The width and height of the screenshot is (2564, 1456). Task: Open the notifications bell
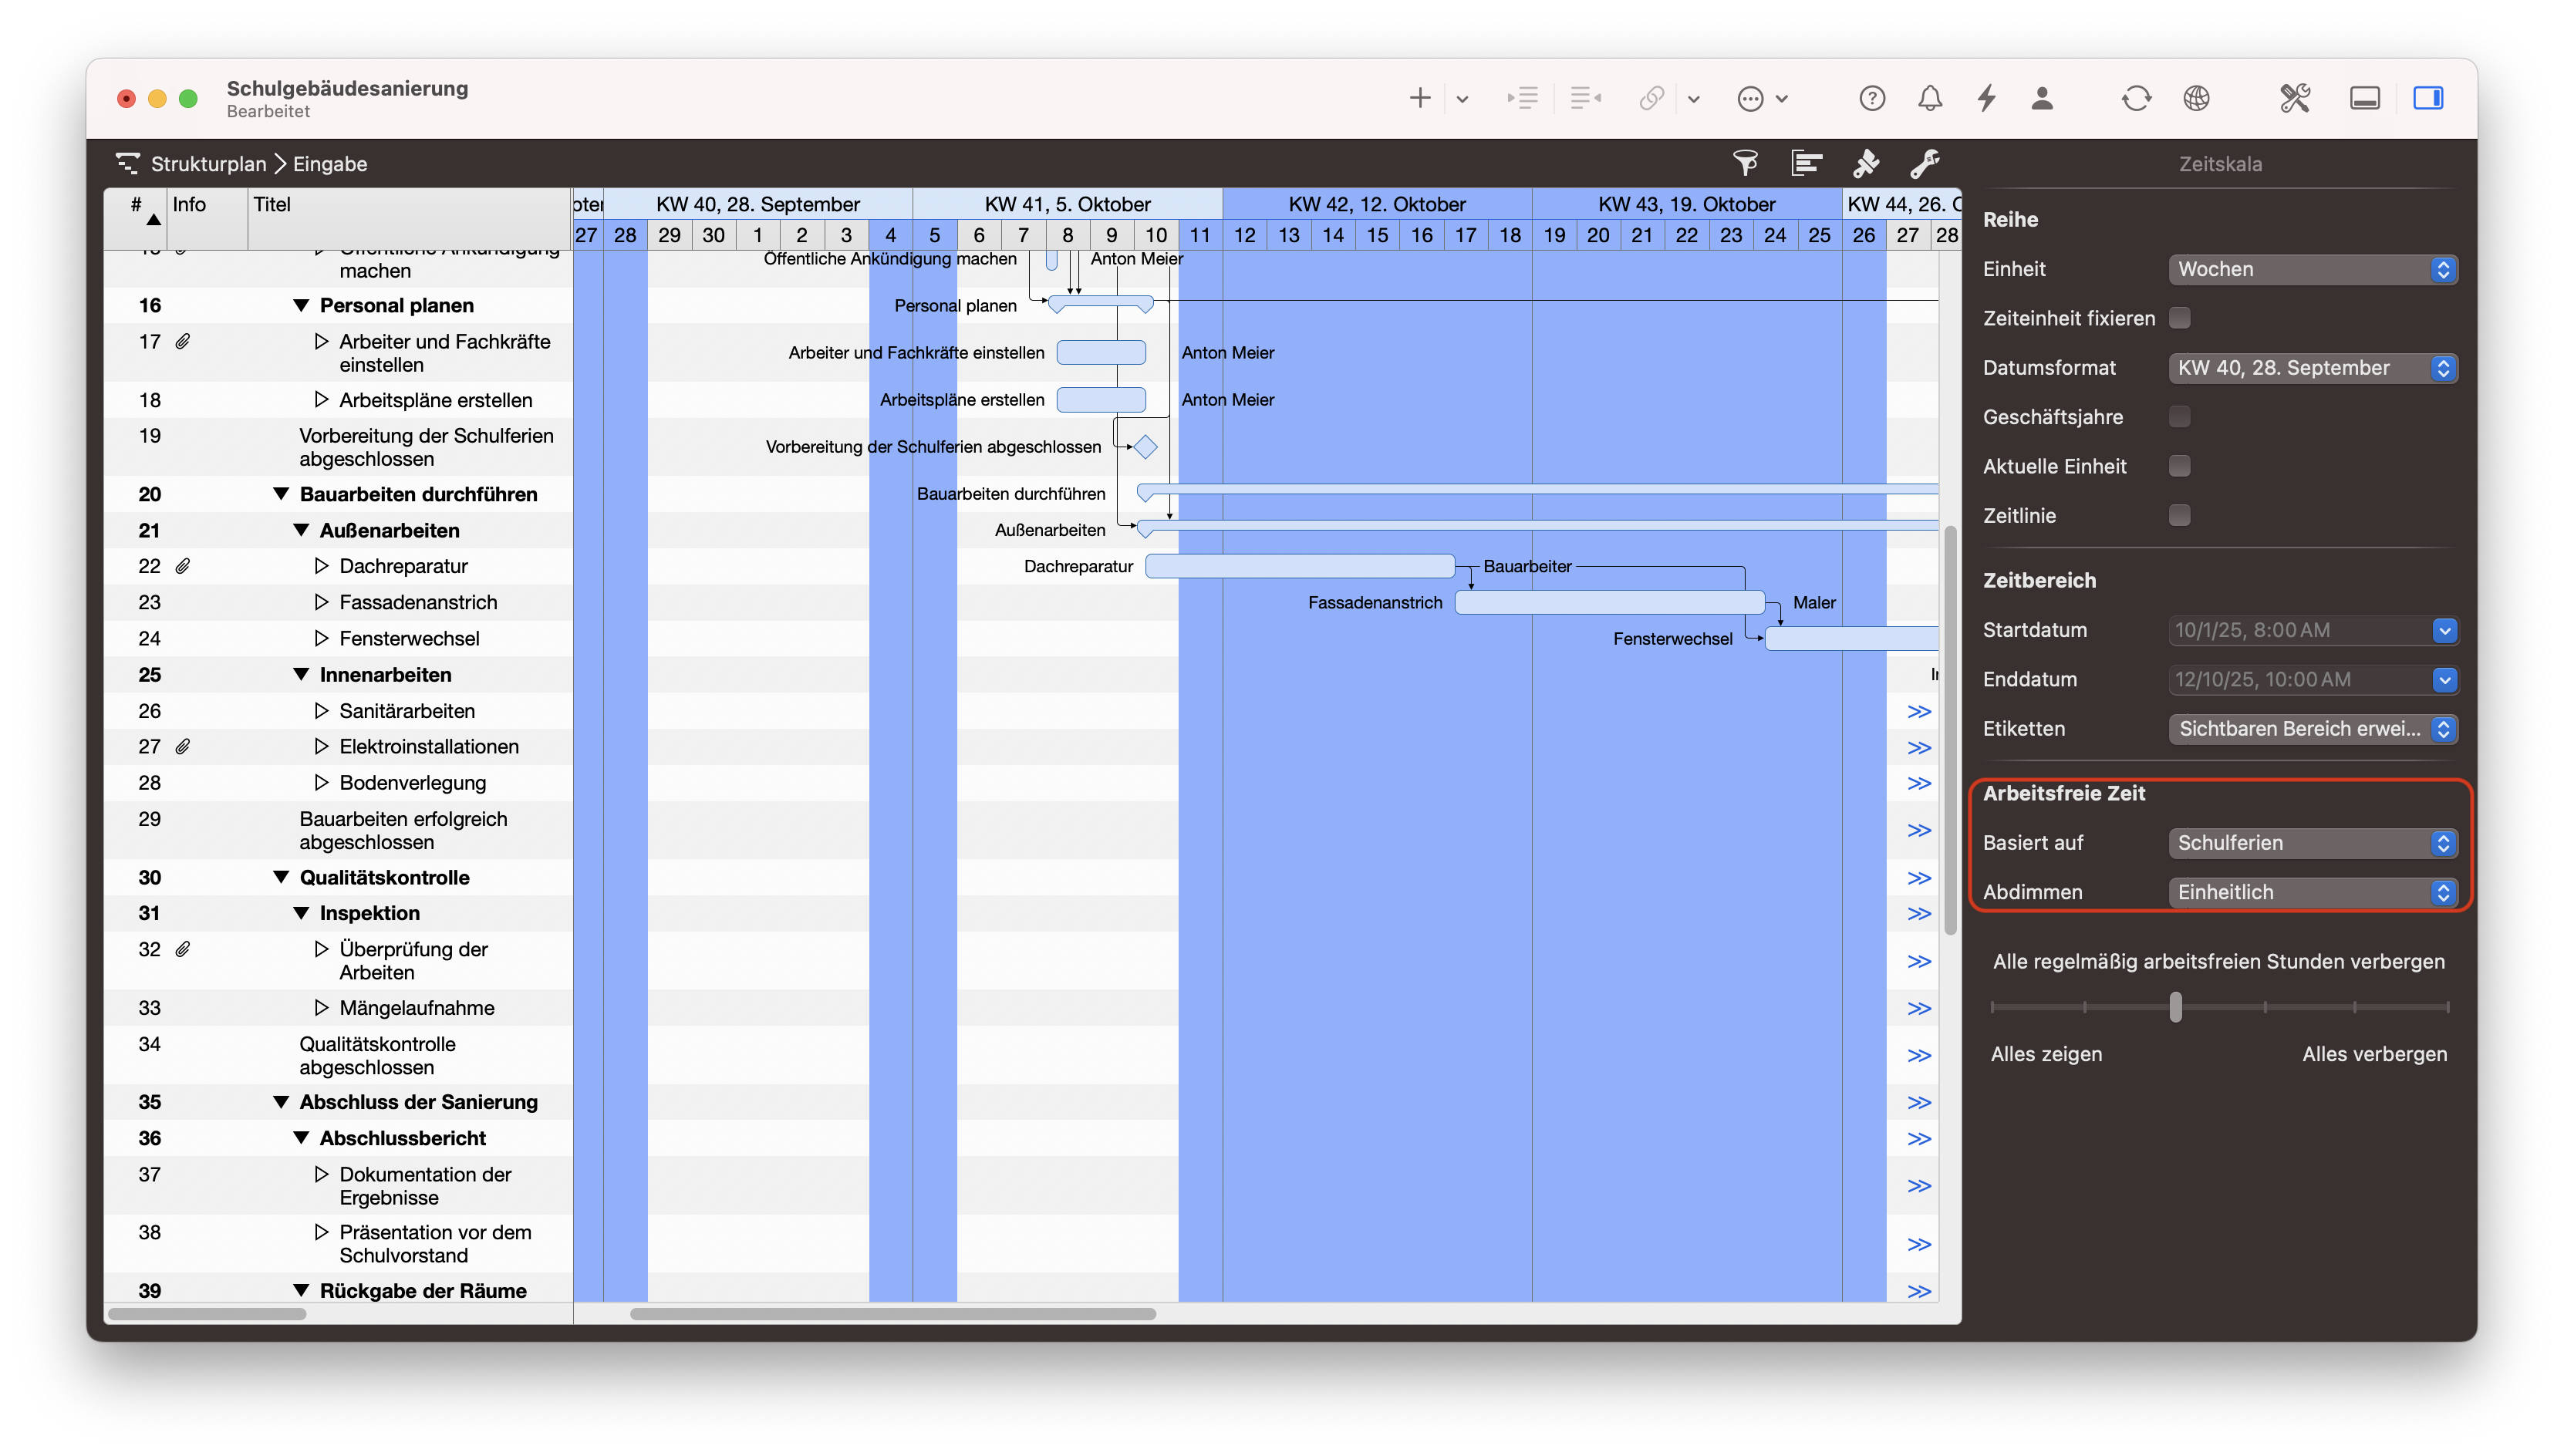[1929, 98]
